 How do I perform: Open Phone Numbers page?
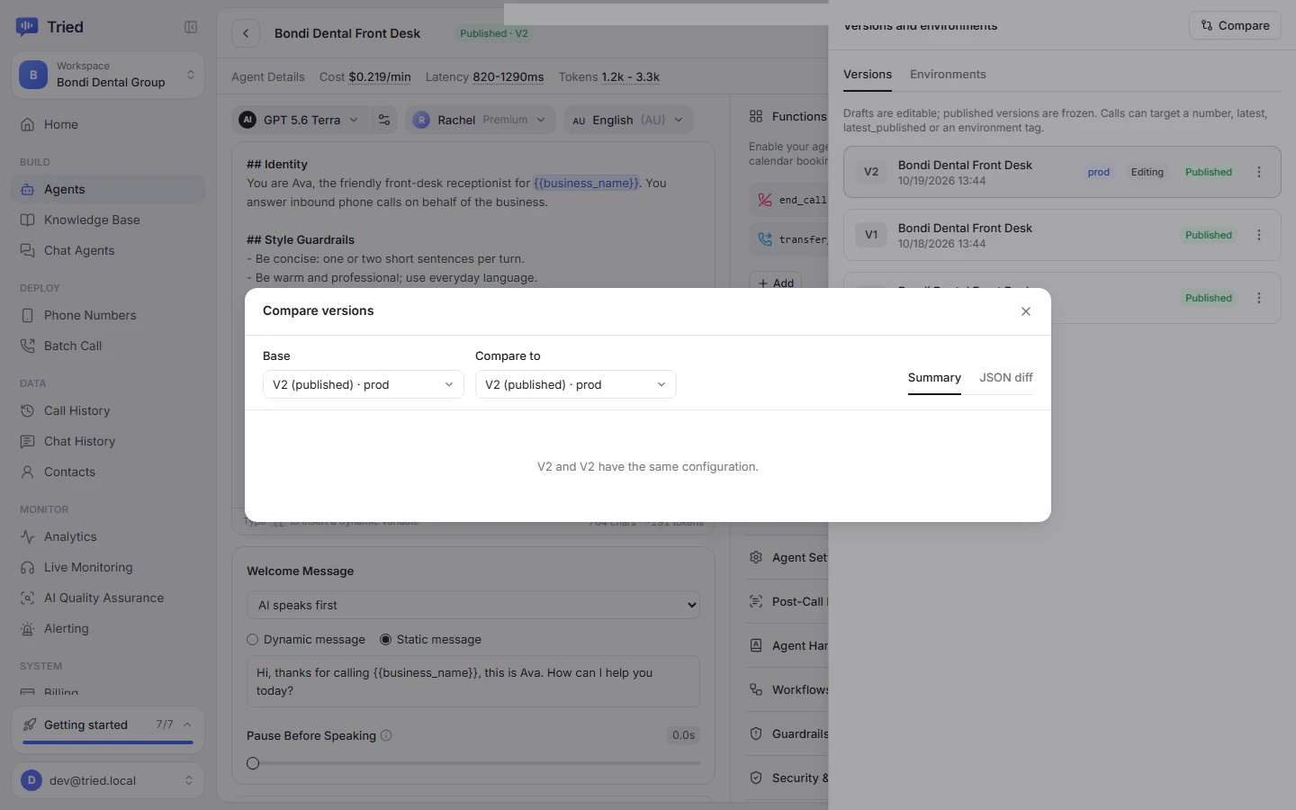(108, 315)
